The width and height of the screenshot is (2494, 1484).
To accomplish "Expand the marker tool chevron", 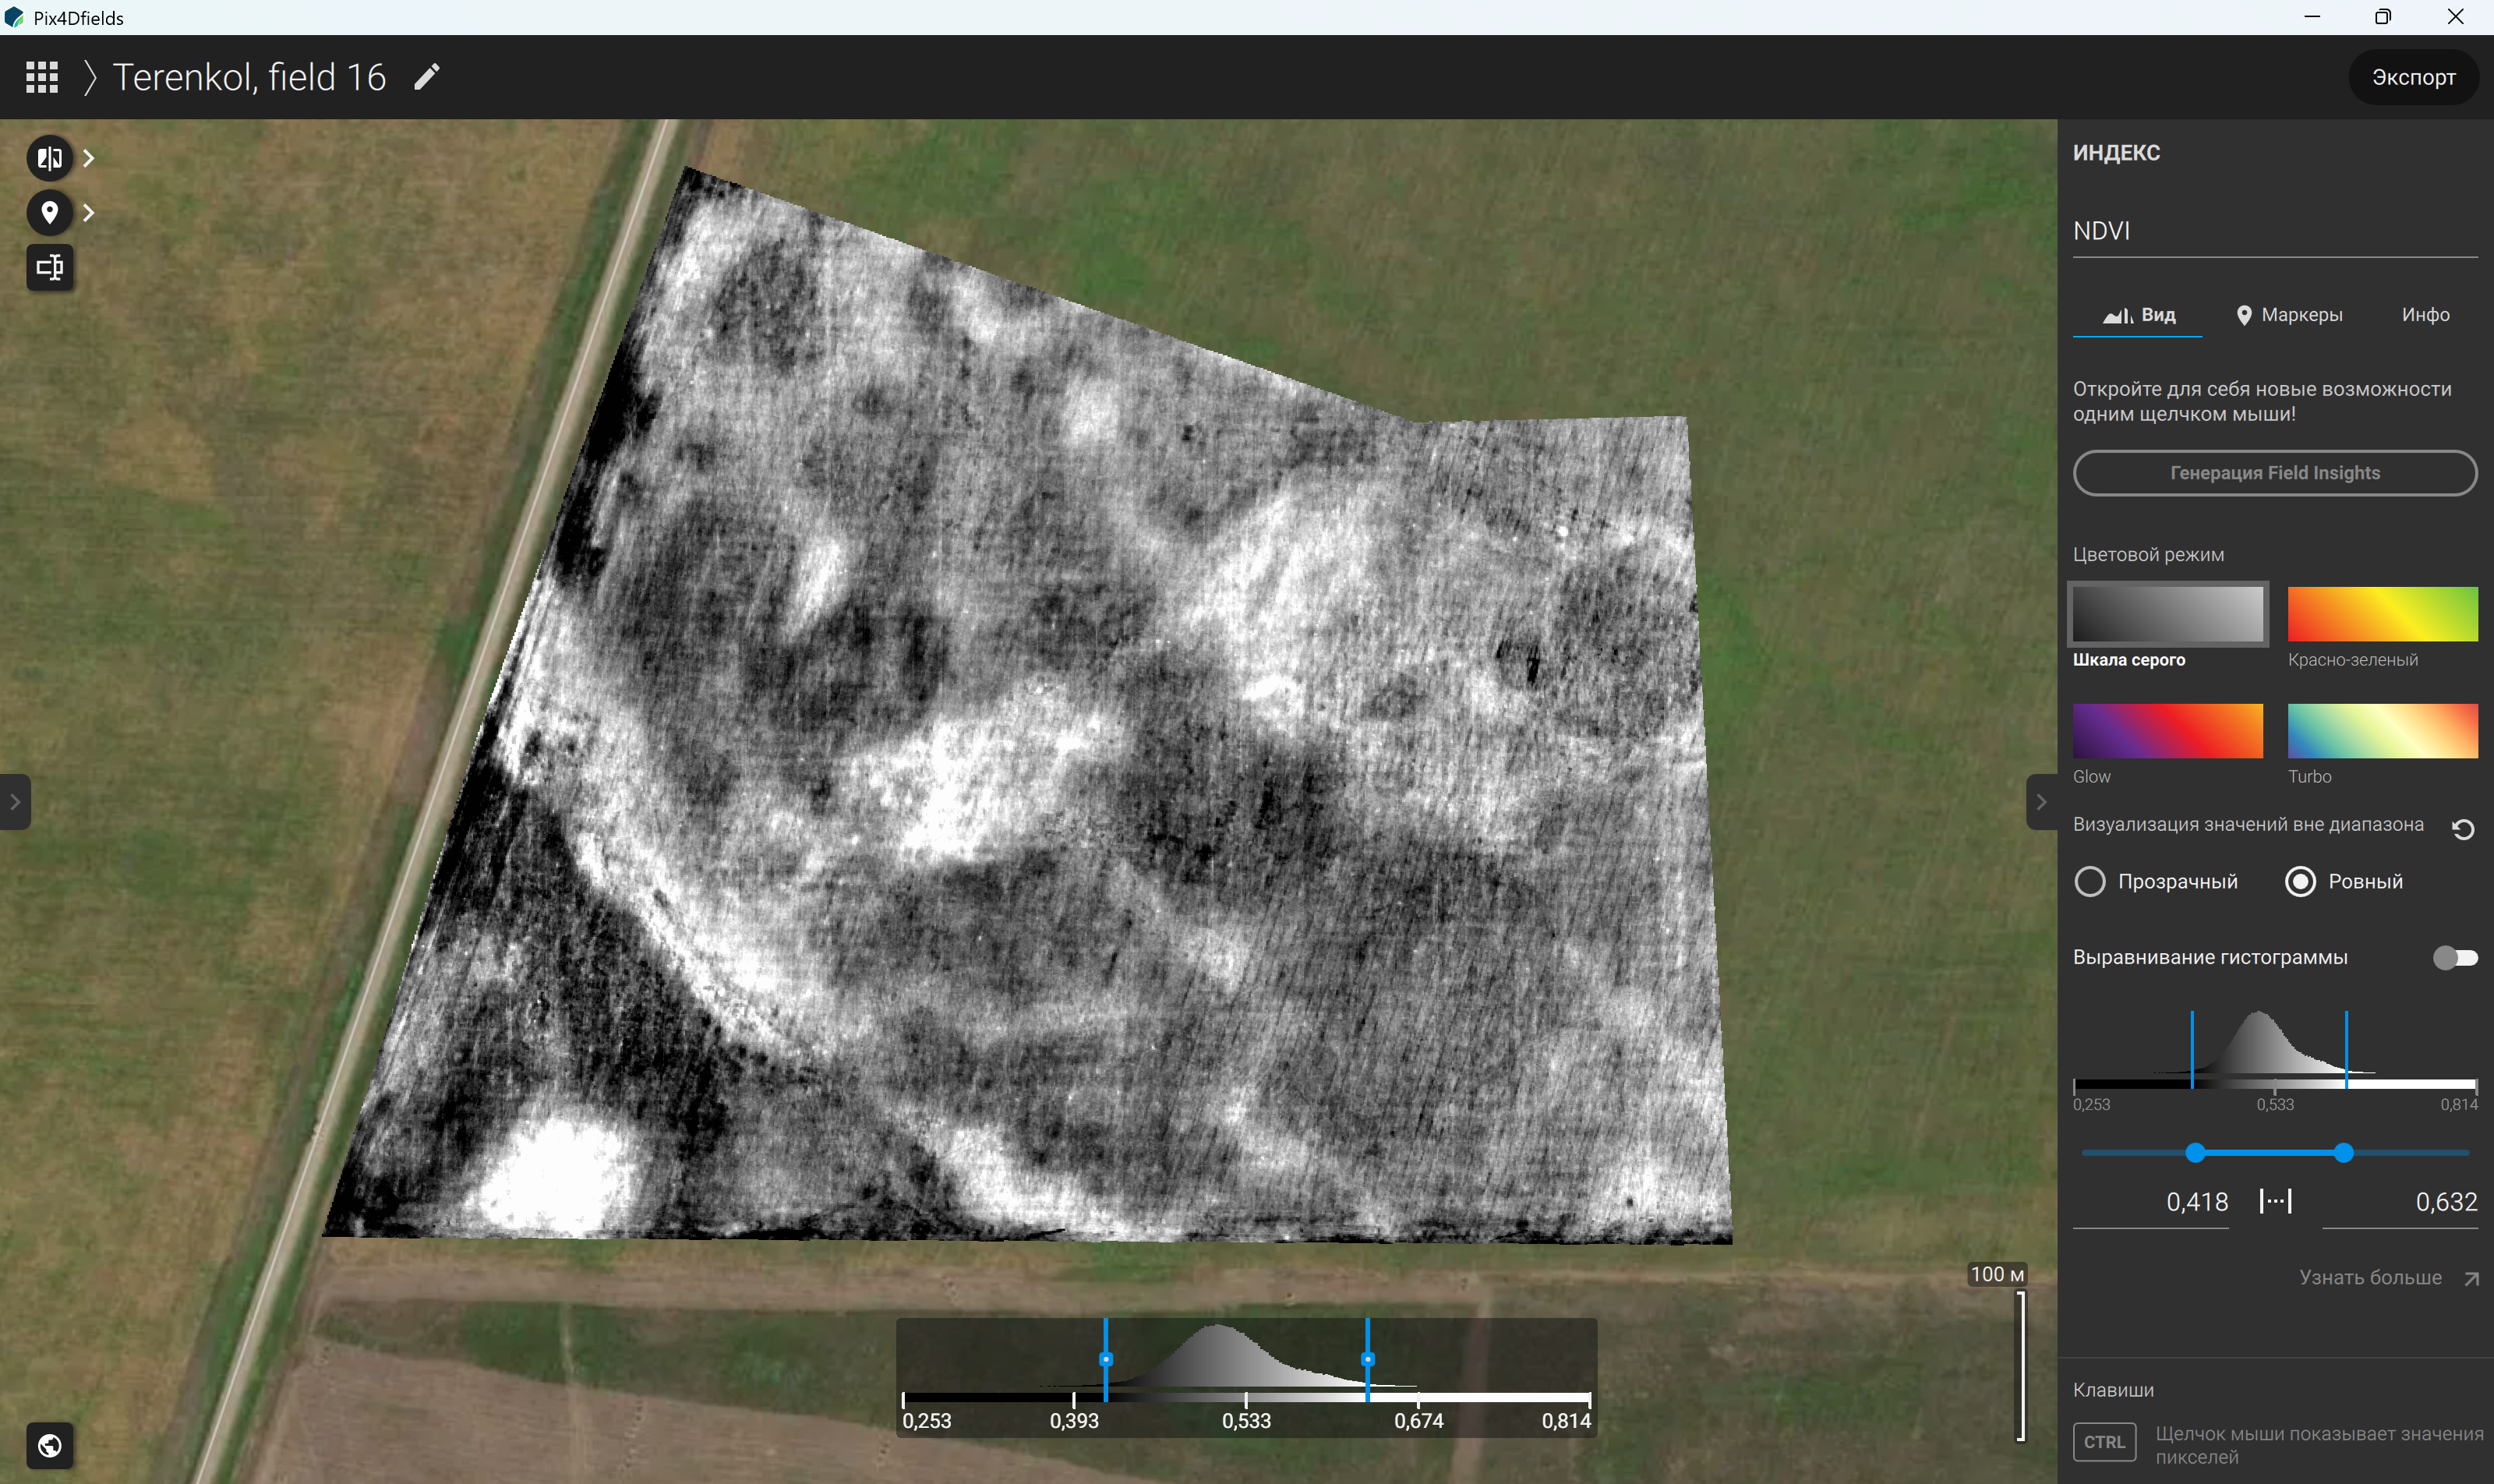I will (x=89, y=212).
